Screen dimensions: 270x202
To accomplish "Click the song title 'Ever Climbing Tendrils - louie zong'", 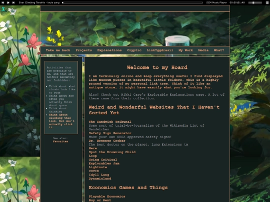I will pyautogui.click(x=39, y=2).
